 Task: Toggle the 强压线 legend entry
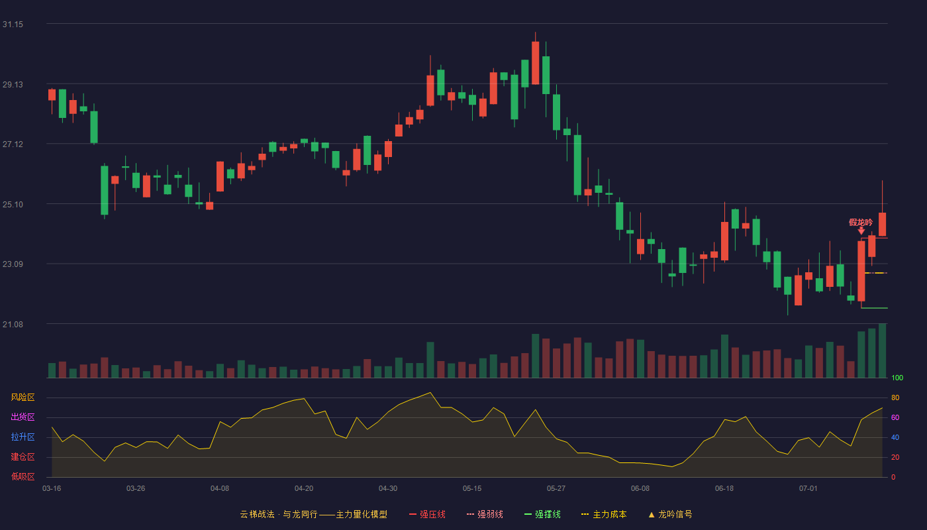tap(427, 514)
